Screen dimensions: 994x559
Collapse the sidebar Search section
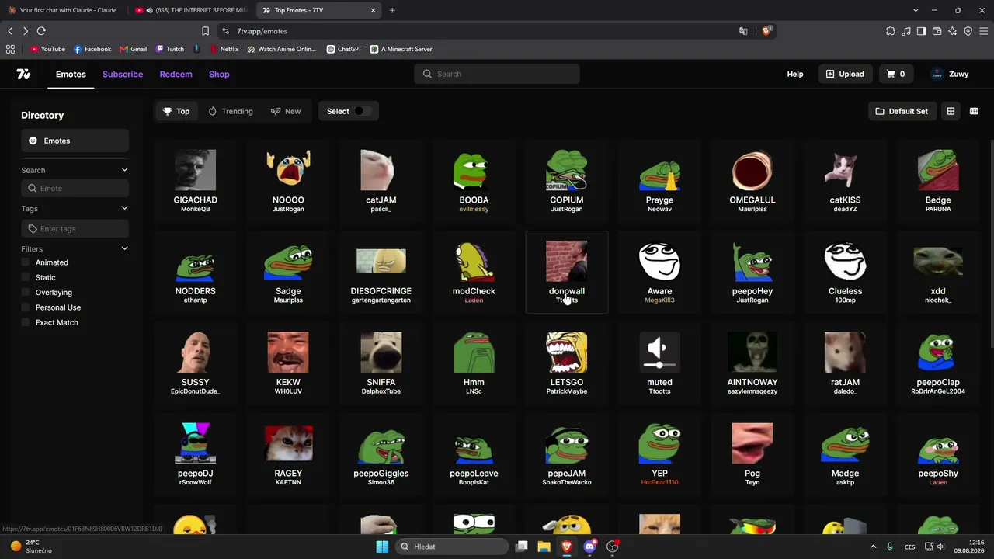pyautogui.click(x=124, y=170)
